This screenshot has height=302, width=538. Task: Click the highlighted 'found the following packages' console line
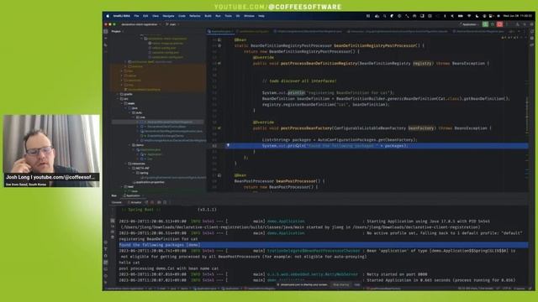[160, 245]
